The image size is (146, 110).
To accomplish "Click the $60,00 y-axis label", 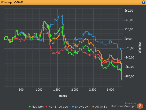I will [129, 11].
